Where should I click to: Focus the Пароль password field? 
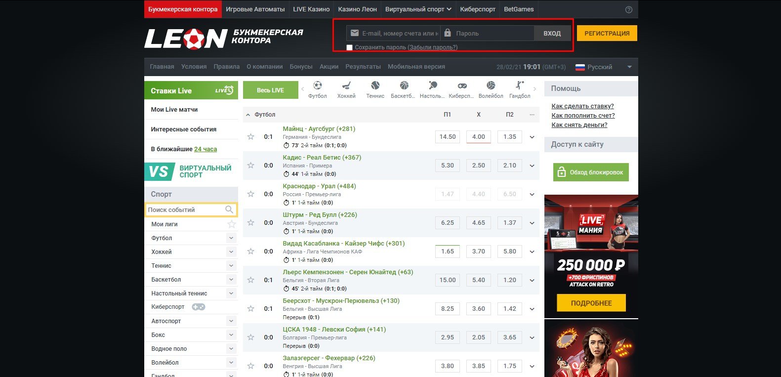tap(488, 33)
